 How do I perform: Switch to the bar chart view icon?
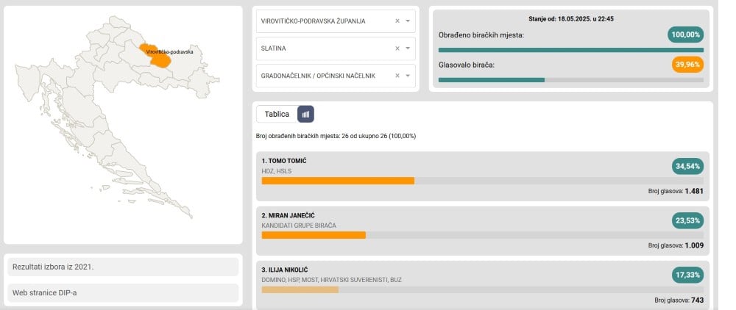(x=305, y=115)
